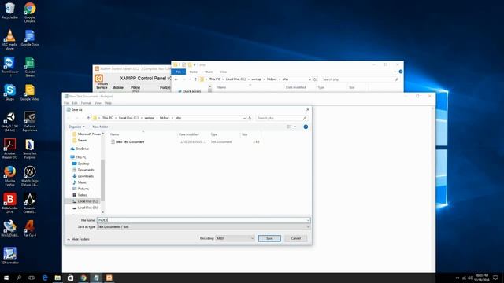The height and width of the screenshot is (283, 504).
Task: Open Google Chrome desktop icon
Action: coord(30,12)
